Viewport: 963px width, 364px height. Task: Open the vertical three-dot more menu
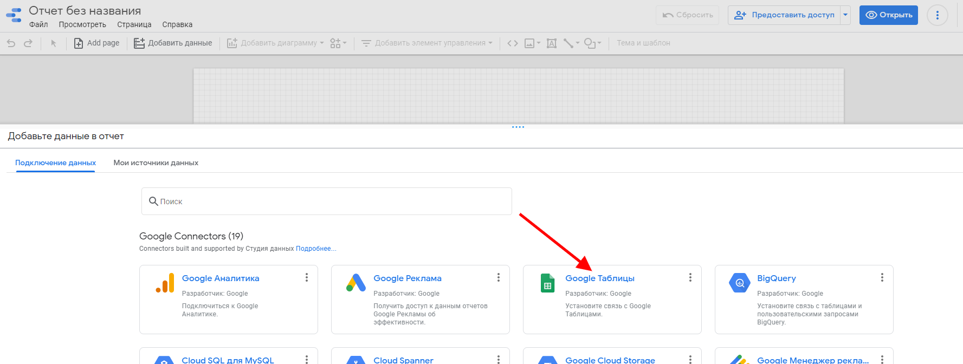938,15
